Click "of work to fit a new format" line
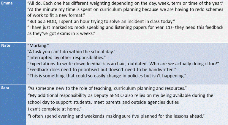This screenshot has width=228, height=125. coord(56,15)
